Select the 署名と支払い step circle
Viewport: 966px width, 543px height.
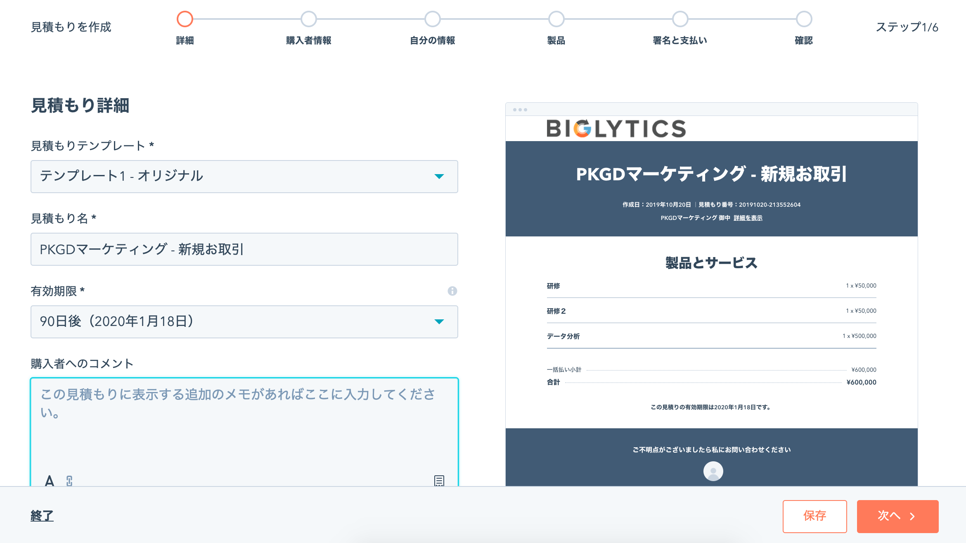coord(680,19)
